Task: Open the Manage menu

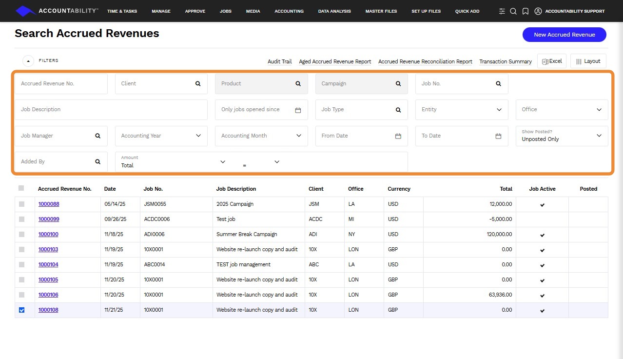Action: 161,11
